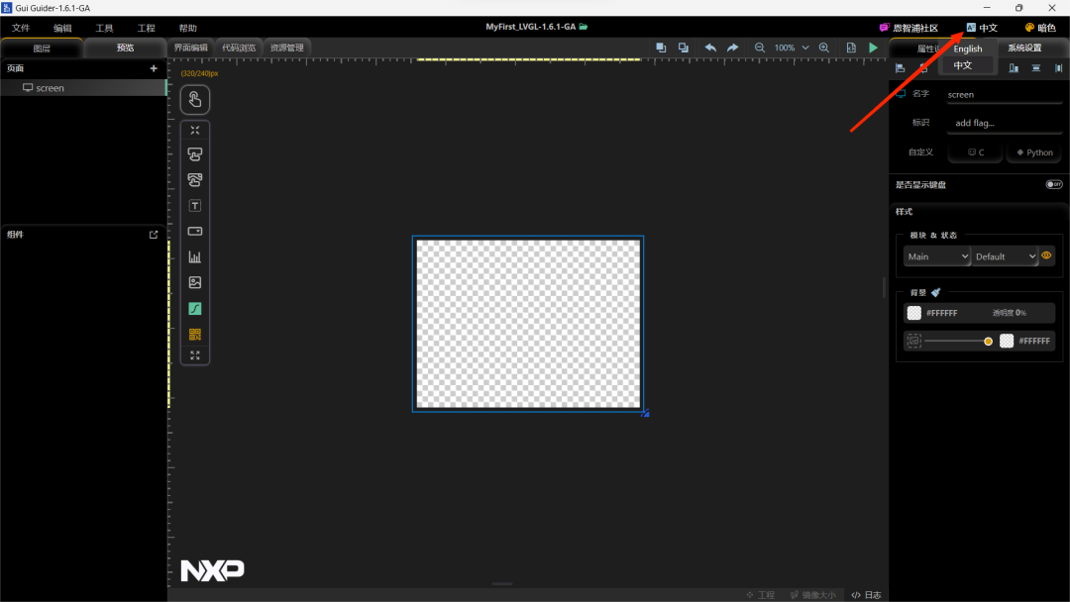Click the distribute-horizontally icon at panel edge

point(1058,68)
